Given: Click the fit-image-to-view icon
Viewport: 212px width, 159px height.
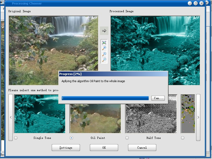Looking at the screenshot, I should point(104,43).
